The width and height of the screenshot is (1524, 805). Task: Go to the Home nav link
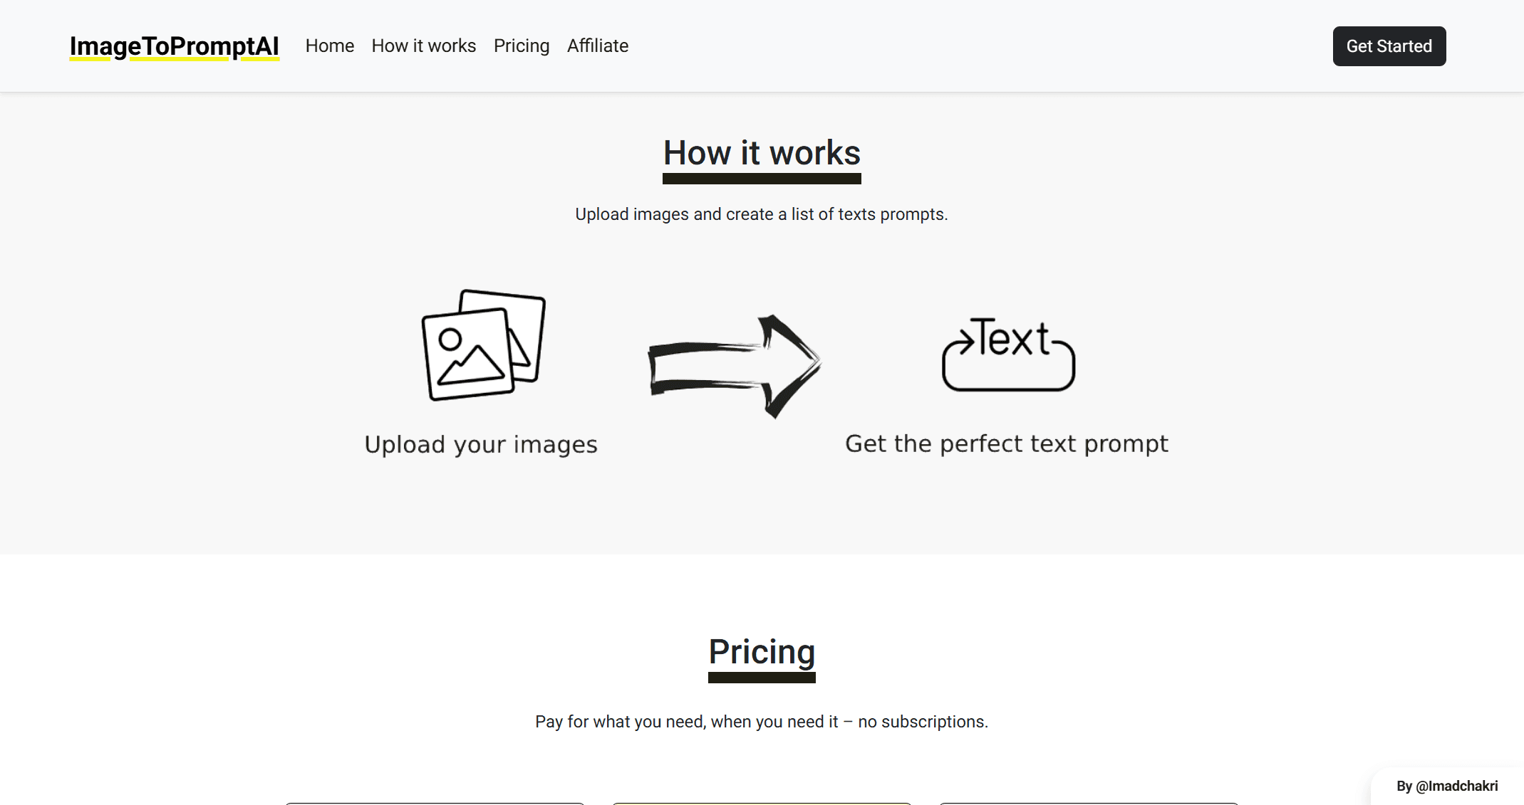pos(329,46)
